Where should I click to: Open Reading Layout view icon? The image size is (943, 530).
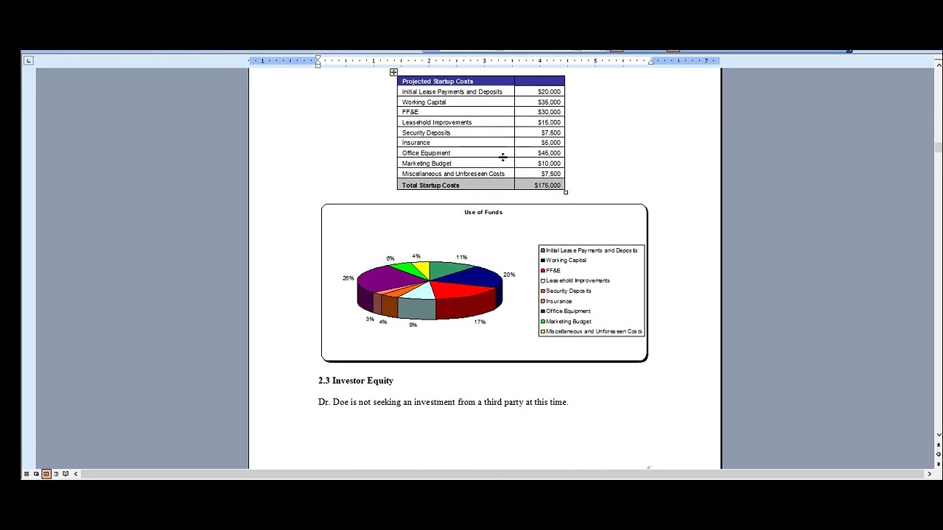[66, 474]
